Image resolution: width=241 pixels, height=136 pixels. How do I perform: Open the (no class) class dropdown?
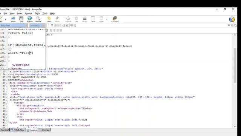(x=37, y=25)
